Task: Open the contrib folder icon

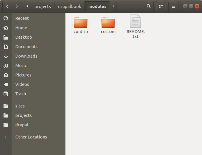Action: click(81, 22)
